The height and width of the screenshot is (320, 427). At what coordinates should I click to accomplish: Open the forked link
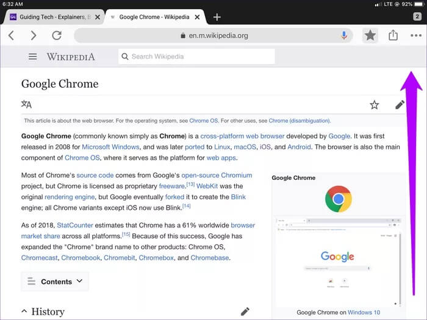(x=174, y=197)
